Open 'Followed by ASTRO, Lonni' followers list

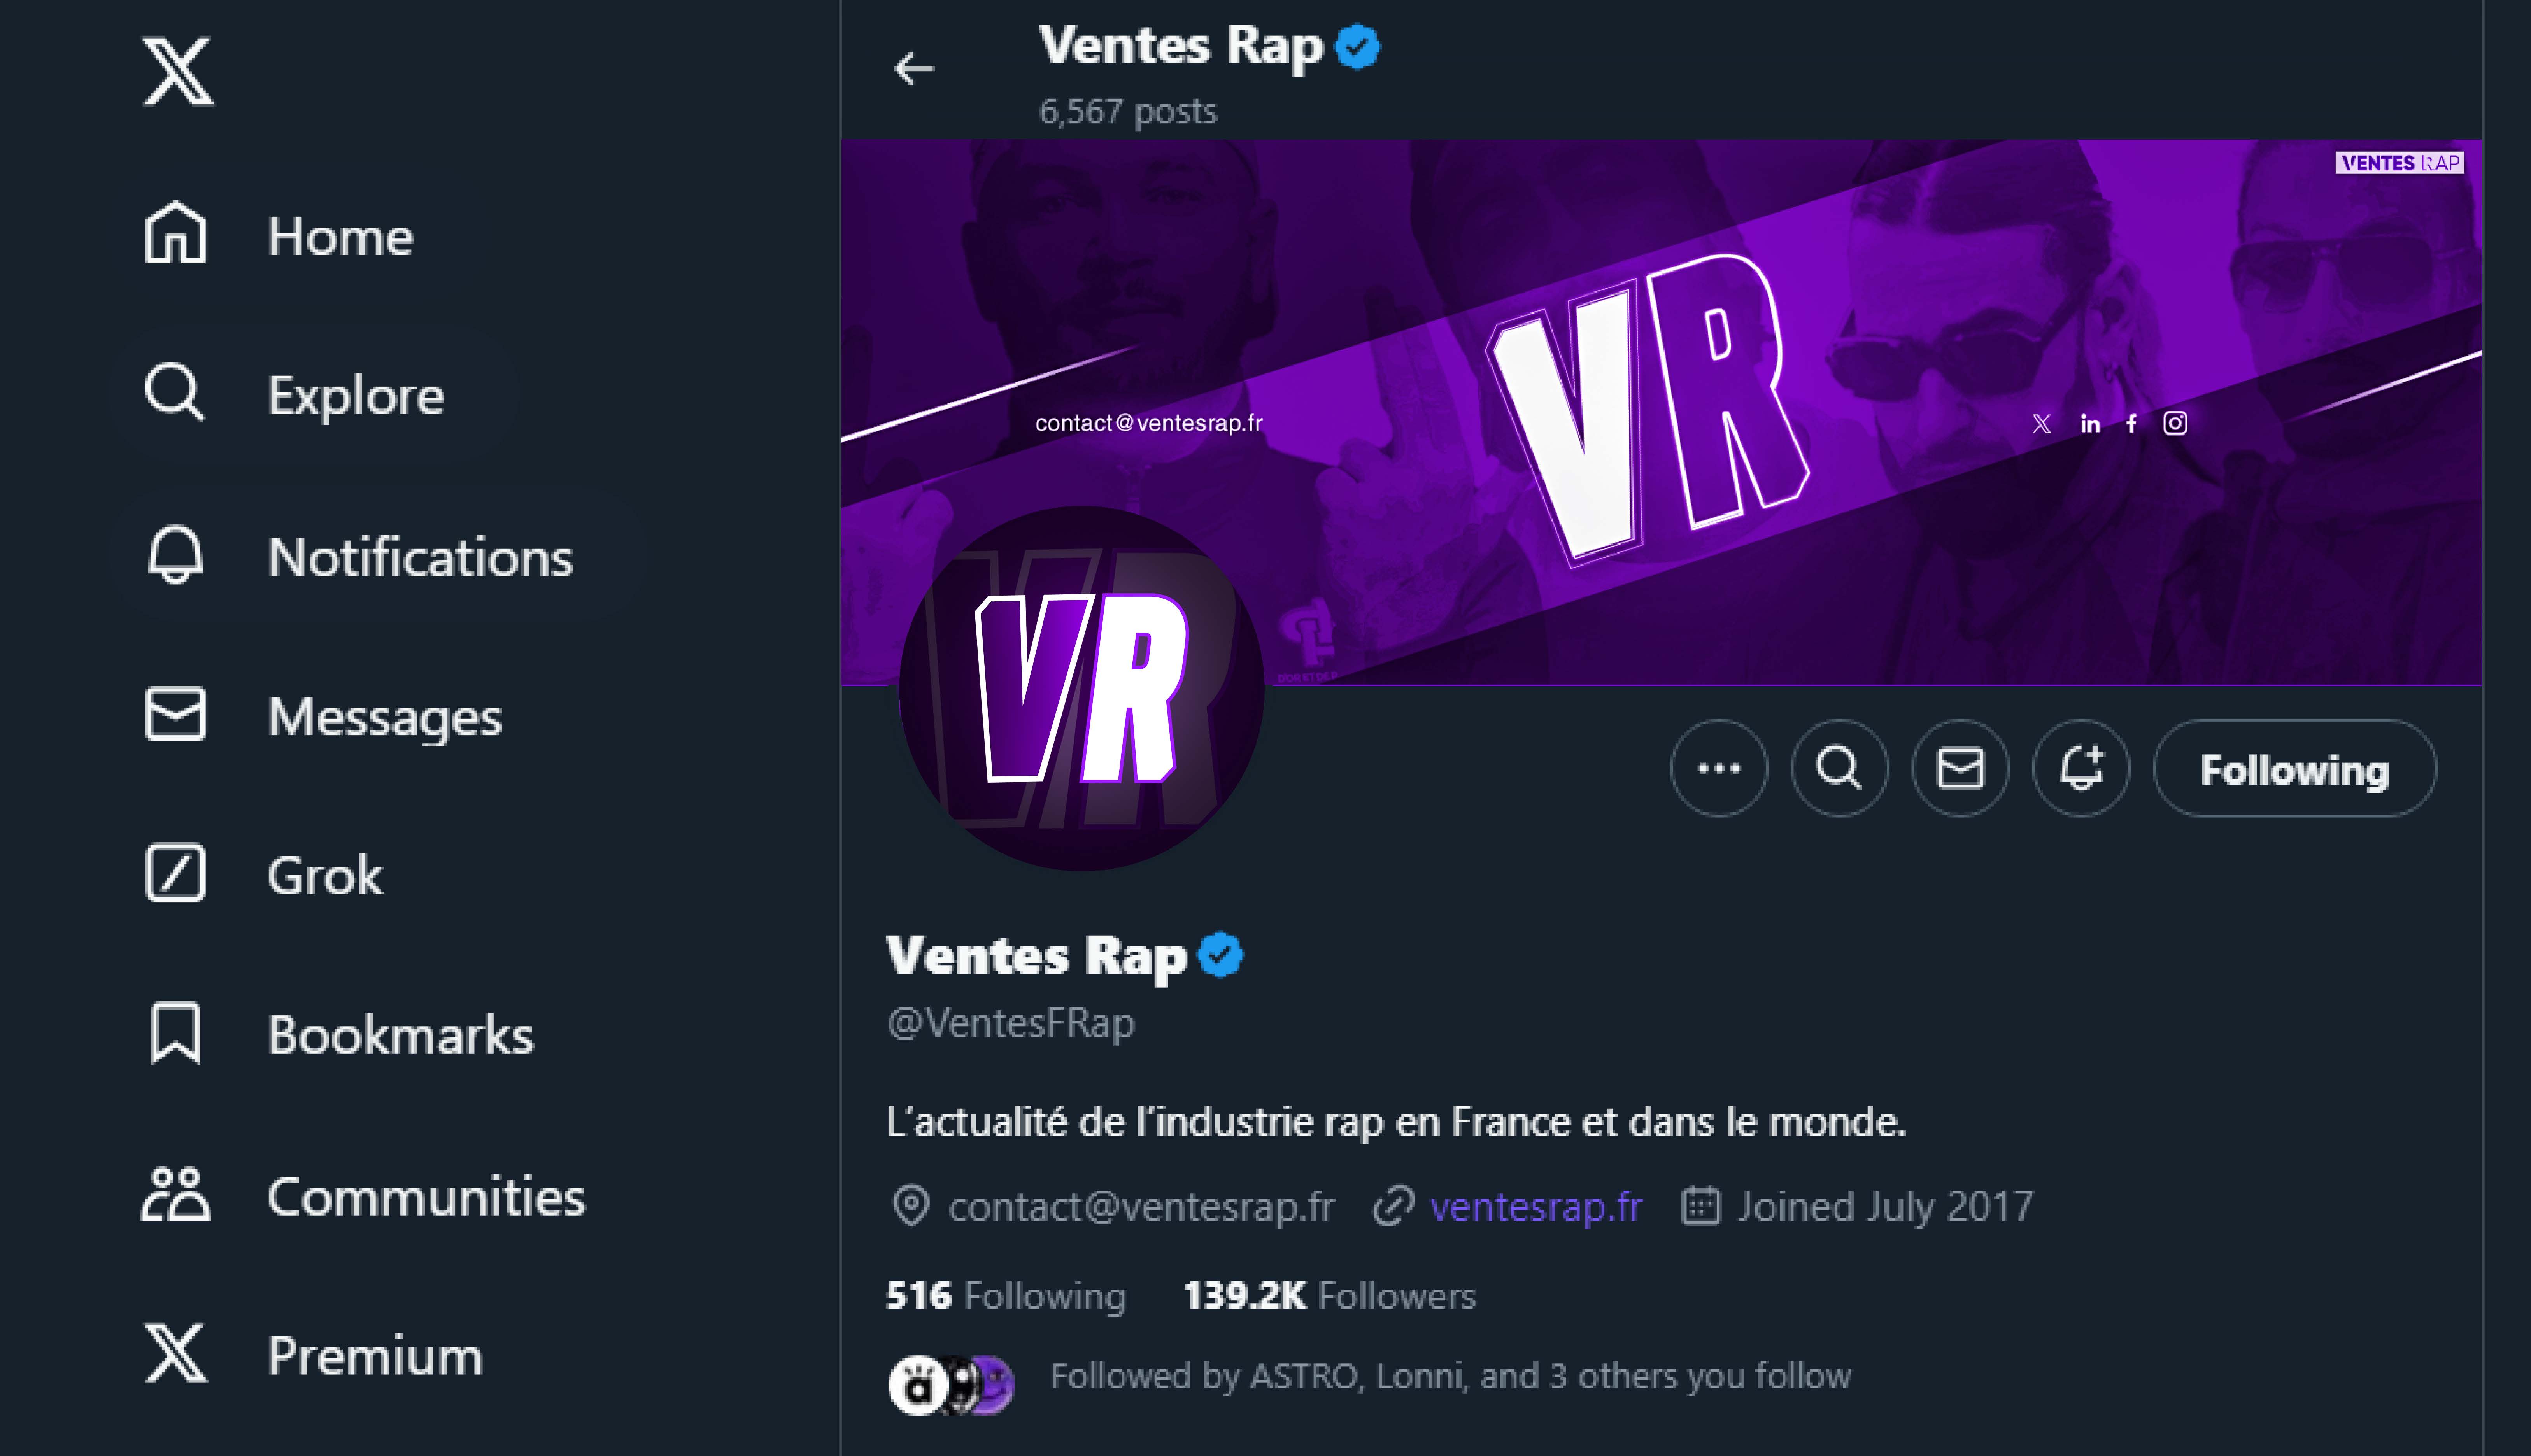[x=1449, y=1377]
